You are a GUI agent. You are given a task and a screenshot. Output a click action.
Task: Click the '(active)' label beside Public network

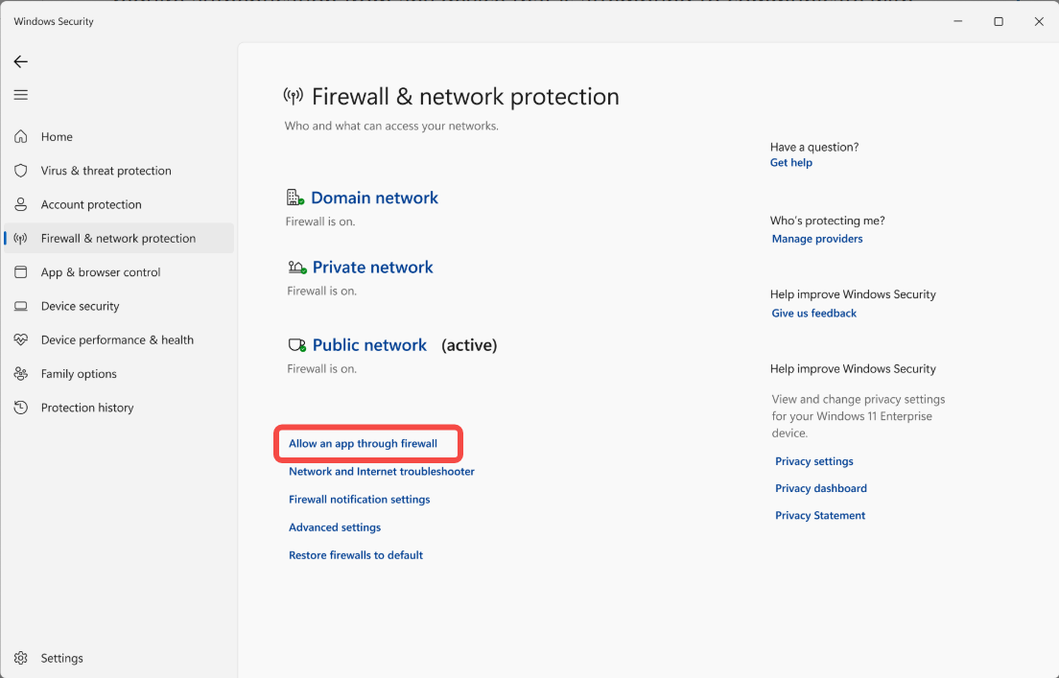(469, 345)
